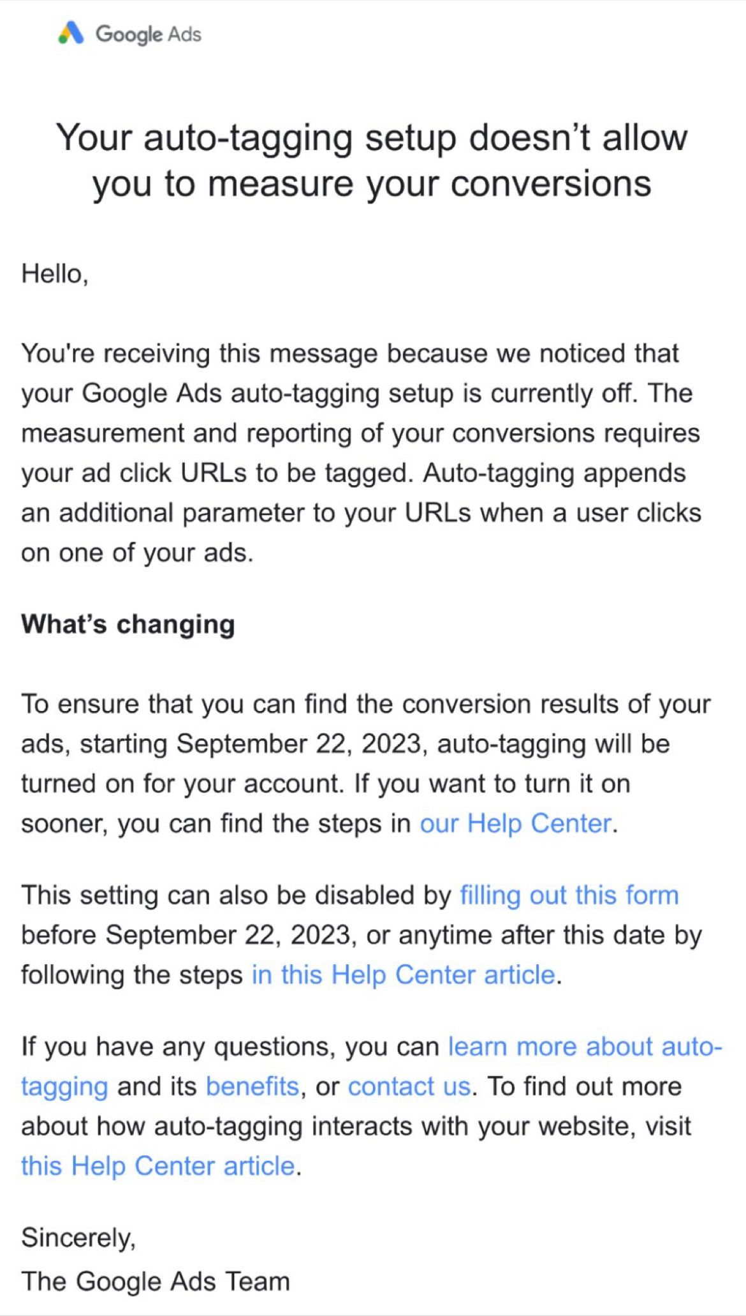The image size is (746, 1316).
Task: Click the 'benefits' hyperlink
Action: [x=252, y=1086]
